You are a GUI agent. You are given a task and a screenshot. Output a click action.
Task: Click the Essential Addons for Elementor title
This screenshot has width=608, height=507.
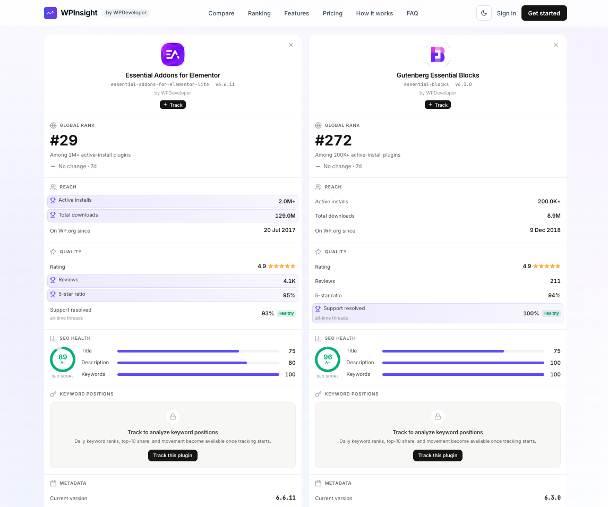(173, 75)
